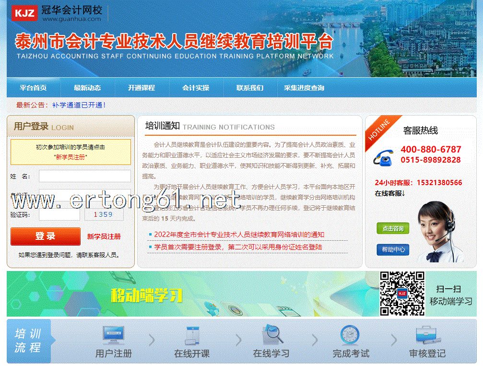Refresh the 1359 captcha image
Screen dimensions: 483x366
click(104, 214)
